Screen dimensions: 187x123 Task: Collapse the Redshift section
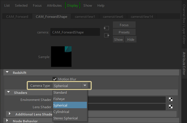[7, 73]
